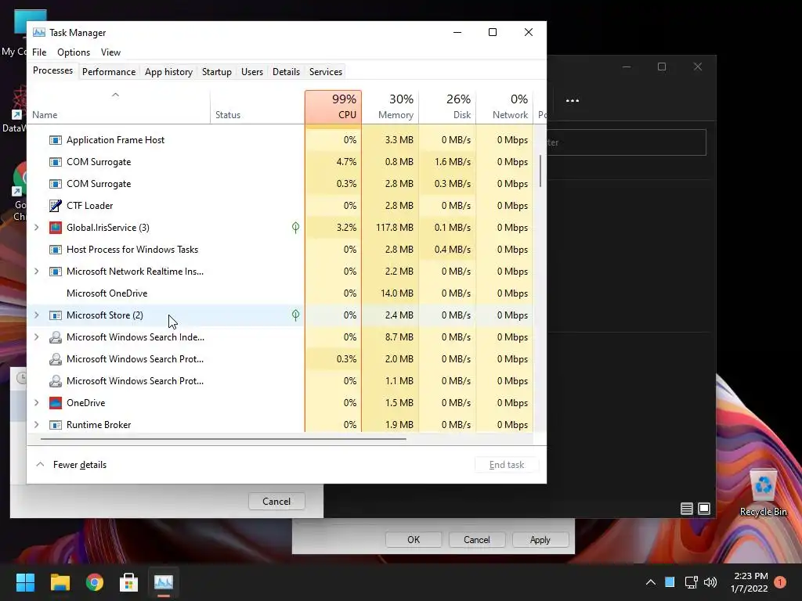
Task: Switch to the App history tab
Action: pos(169,72)
